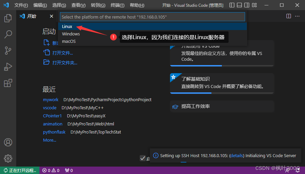Image resolution: width=305 pixels, height=174 pixels.
Task: Open Customize Layout icon in title bar
Action: (255, 5)
